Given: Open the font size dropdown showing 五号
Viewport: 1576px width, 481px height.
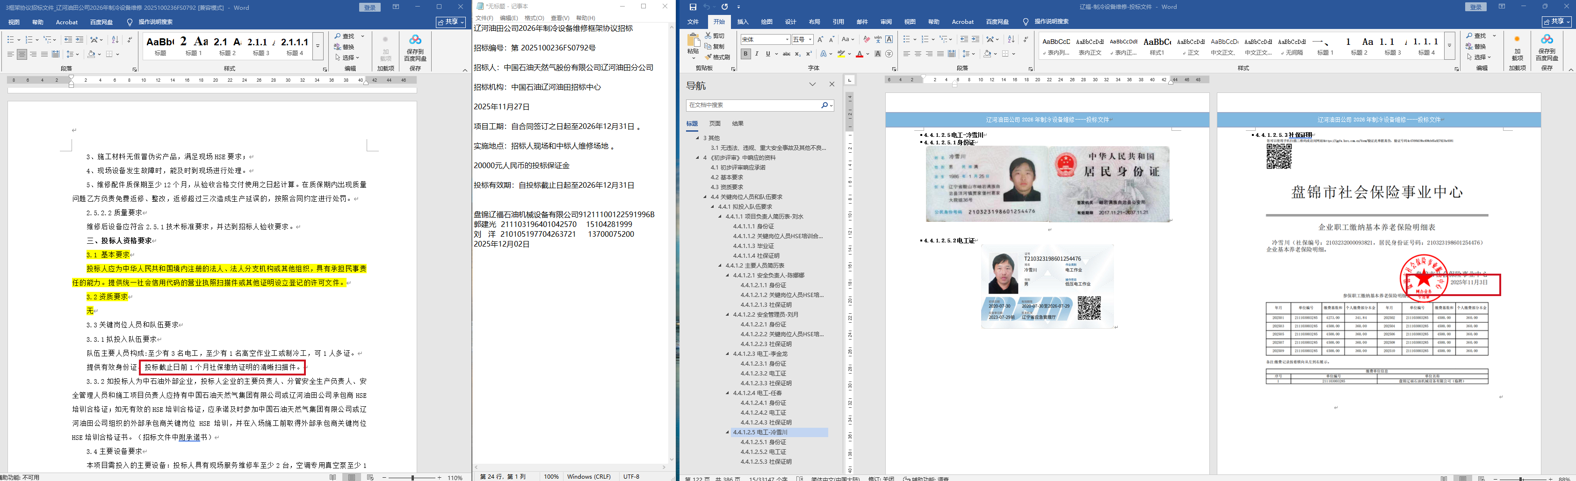Looking at the screenshot, I should [x=810, y=39].
